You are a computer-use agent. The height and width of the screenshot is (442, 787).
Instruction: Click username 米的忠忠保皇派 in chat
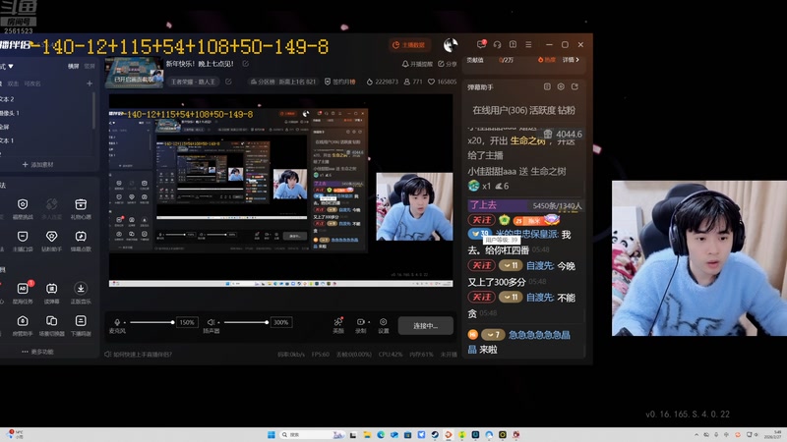point(526,234)
